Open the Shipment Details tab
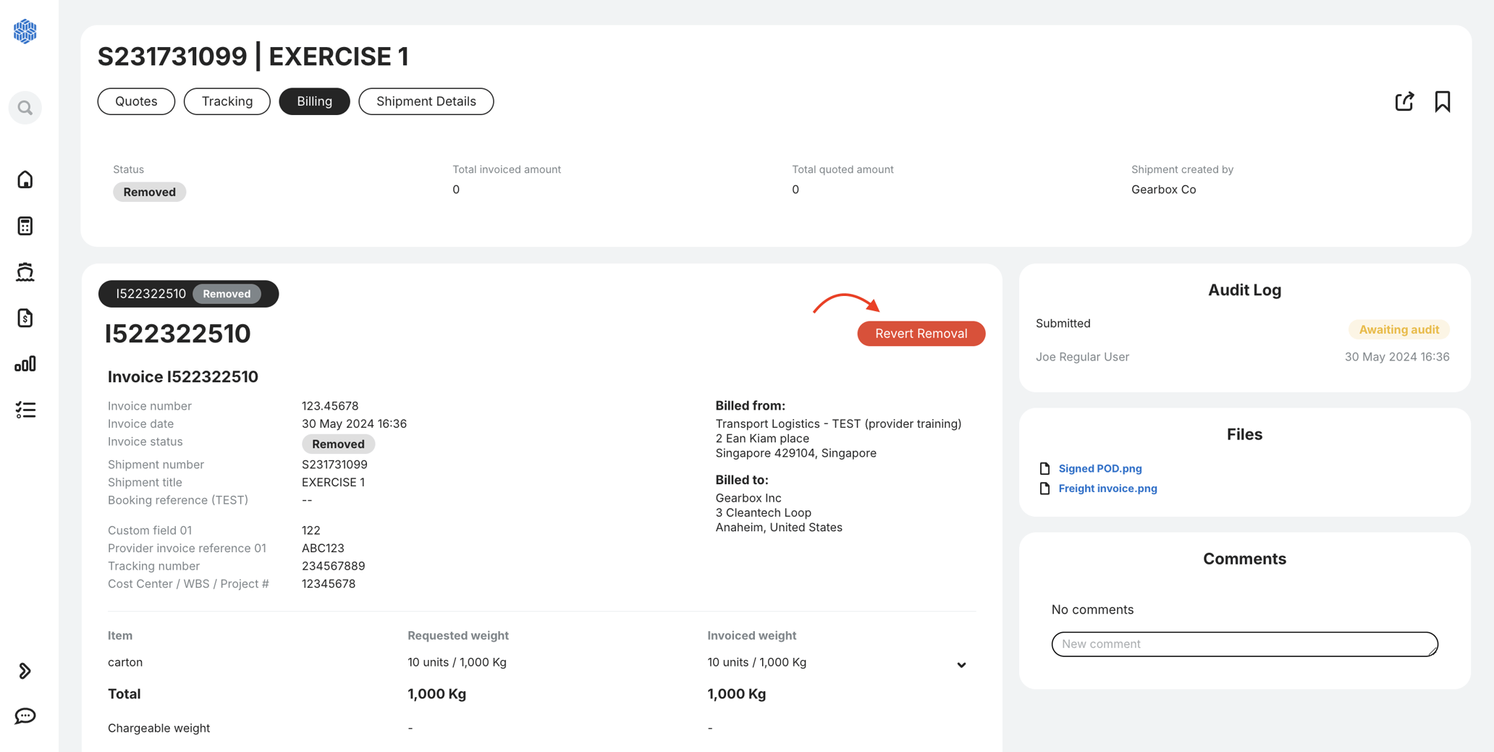 point(426,101)
